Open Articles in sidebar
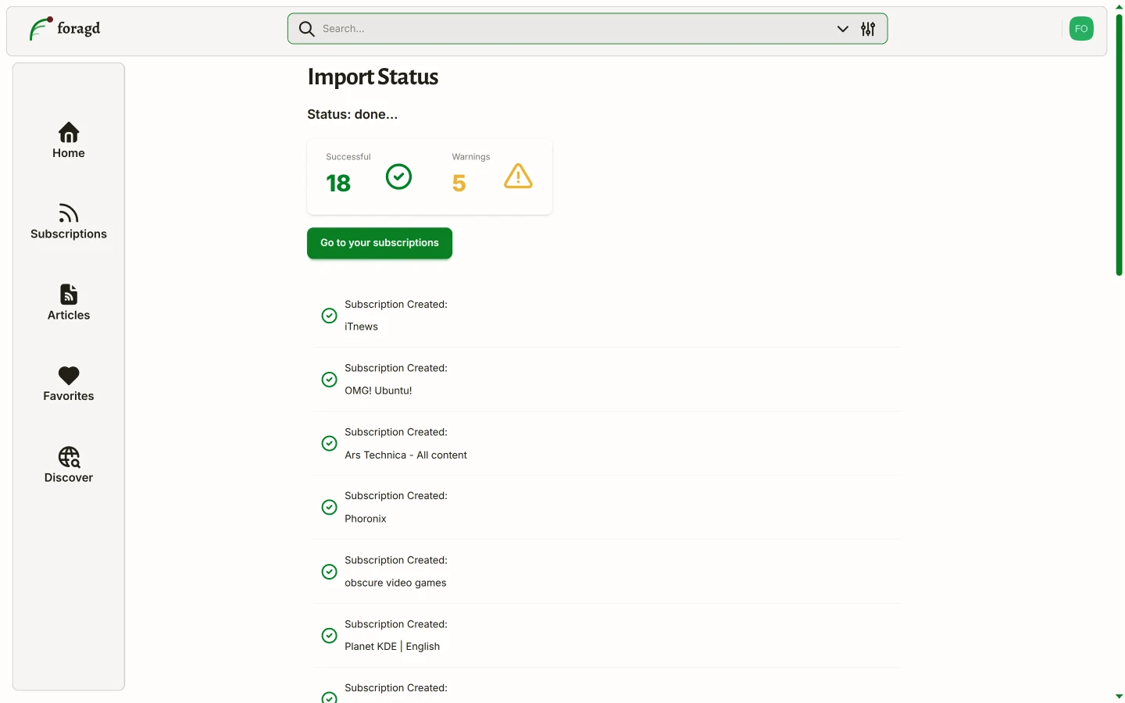 (x=69, y=303)
